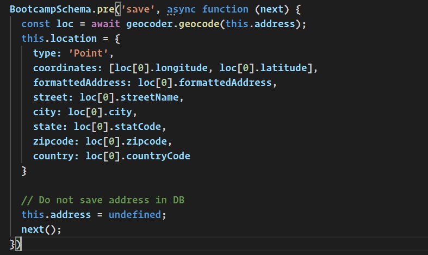
Task: Click the 'city' property key
Action: (x=45, y=112)
